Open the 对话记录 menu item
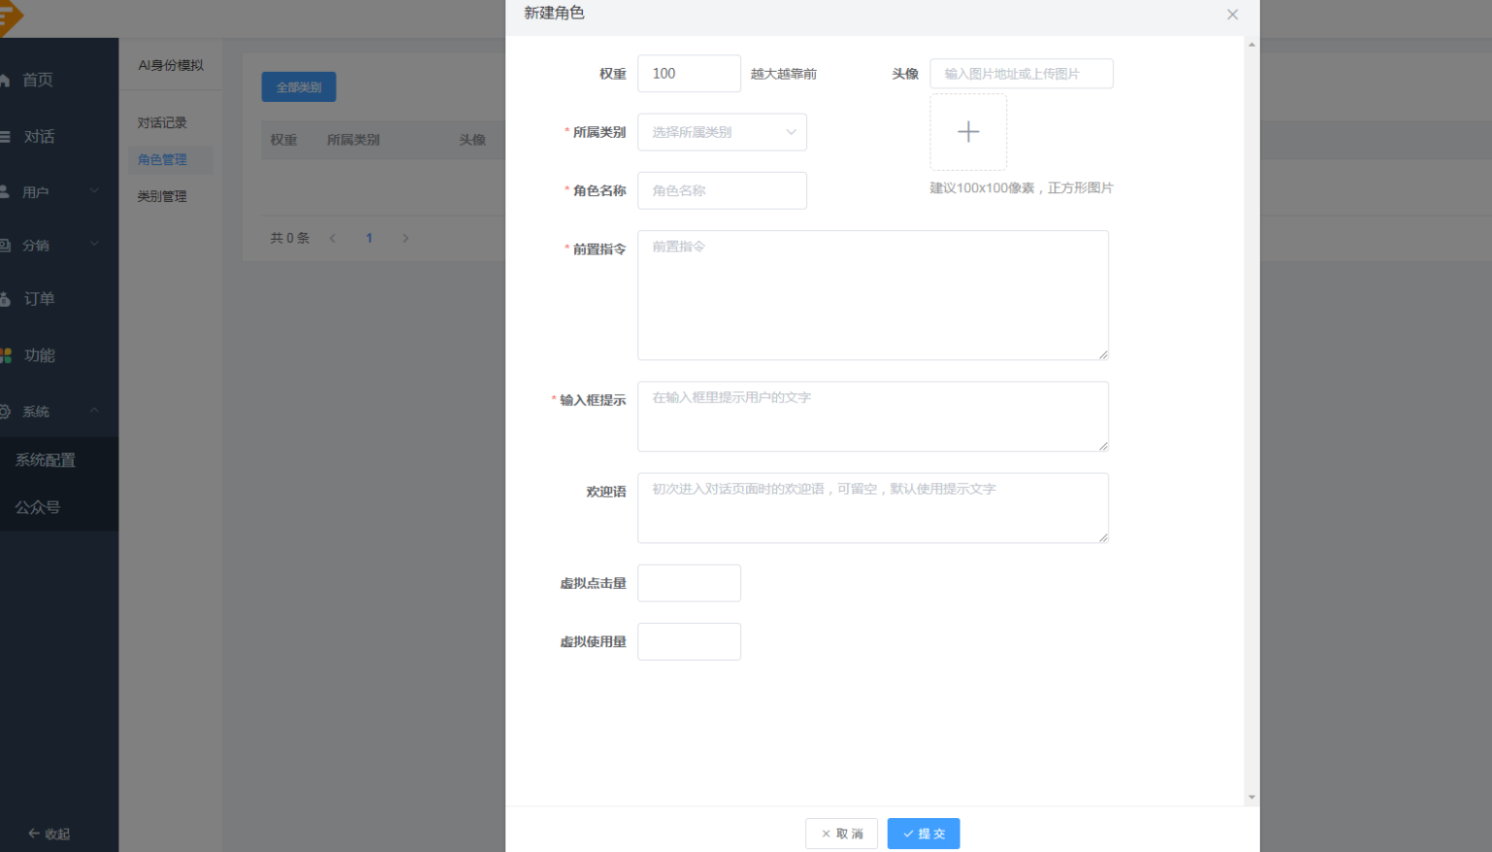This screenshot has height=852, width=1492. pyautogui.click(x=161, y=121)
